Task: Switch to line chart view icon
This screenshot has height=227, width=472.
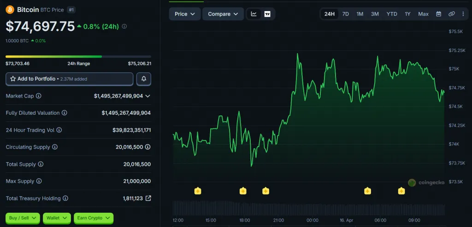Action: tap(254, 14)
